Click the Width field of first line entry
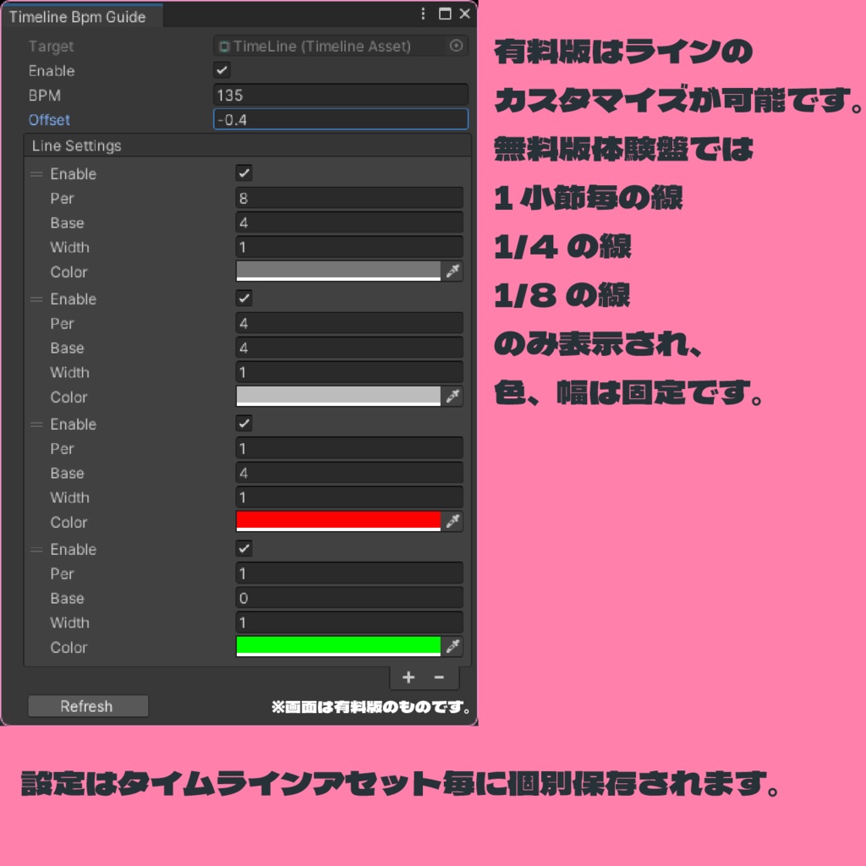The image size is (866, 866). [349, 247]
